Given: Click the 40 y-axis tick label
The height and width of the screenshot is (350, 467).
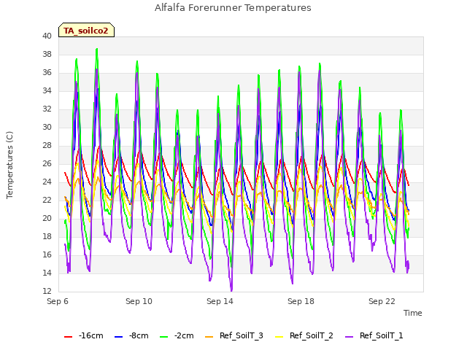Looking at the screenshot, I should (47, 36).
